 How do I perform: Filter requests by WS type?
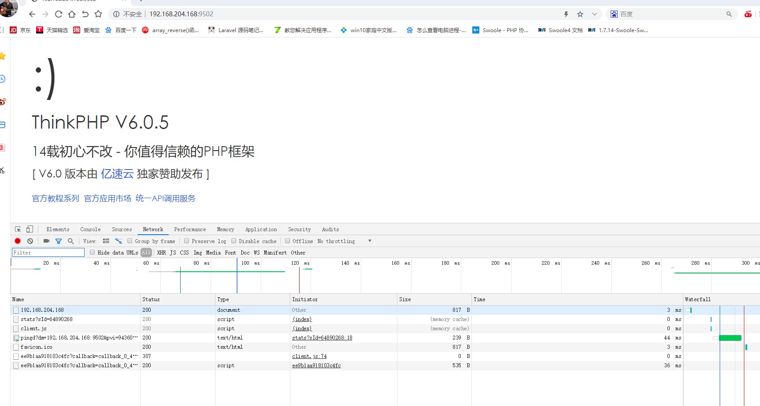tap(256, 252)
